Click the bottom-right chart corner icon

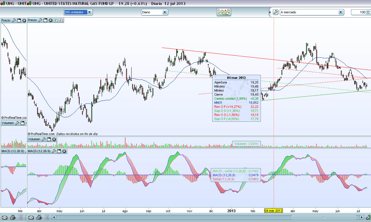coord(368,217)
